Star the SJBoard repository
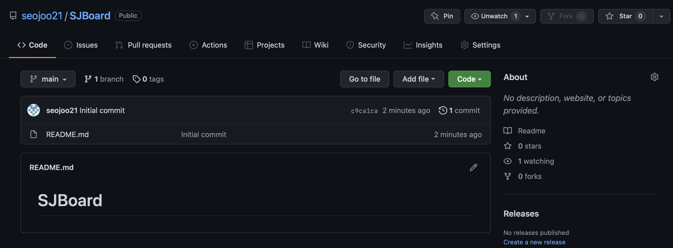 [x=625, y=16]
